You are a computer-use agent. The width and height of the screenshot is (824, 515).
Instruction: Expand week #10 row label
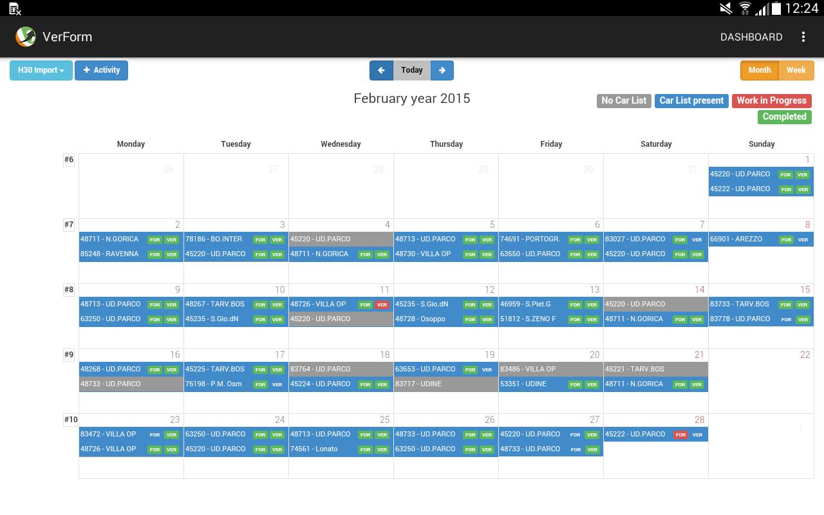(71, 420)
